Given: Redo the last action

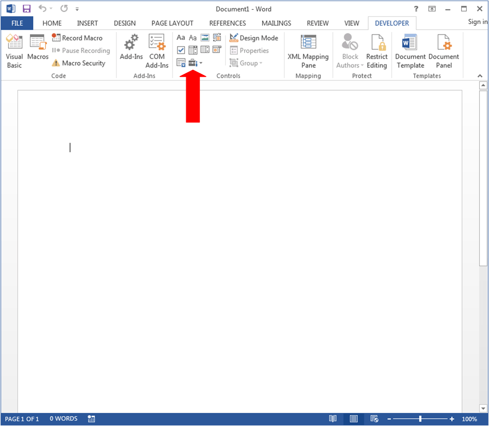Looking at the screenshot, I should click(64, 8).
